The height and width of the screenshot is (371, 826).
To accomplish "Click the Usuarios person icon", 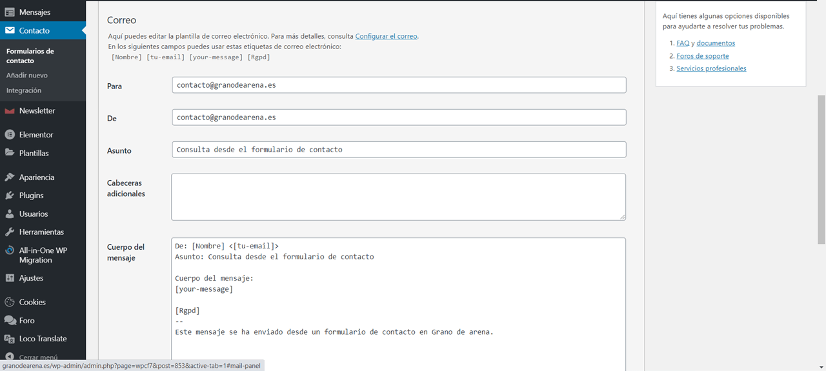I will pyautogui.click(x=10, y=214).
